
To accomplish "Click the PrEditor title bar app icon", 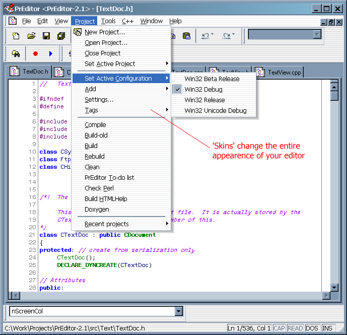I will click(x=9, y=9).
